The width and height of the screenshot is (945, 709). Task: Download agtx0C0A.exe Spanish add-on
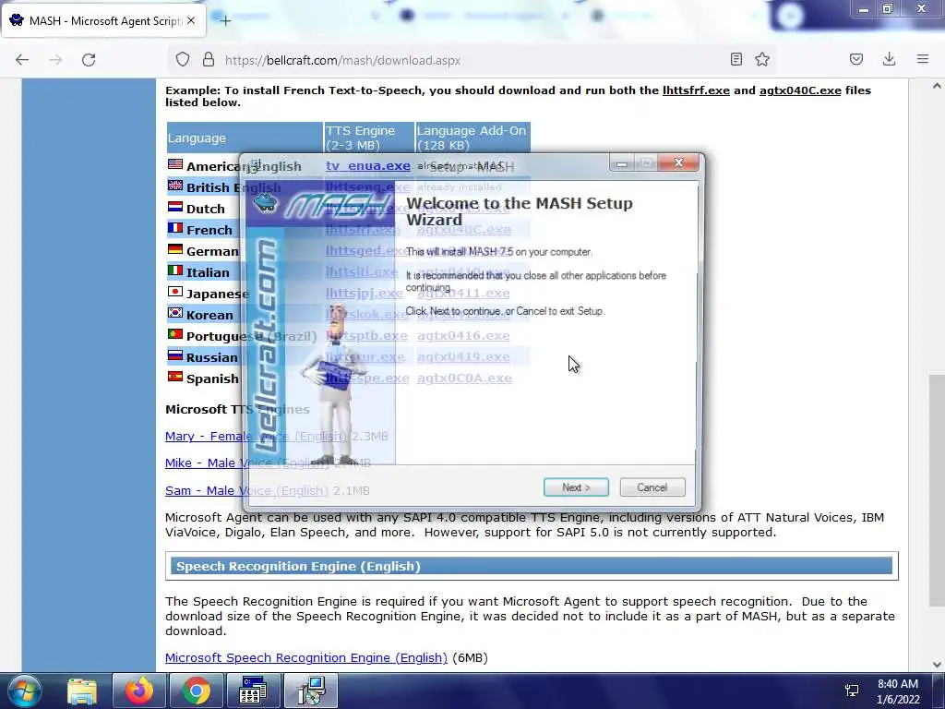(x=464, y=378)
